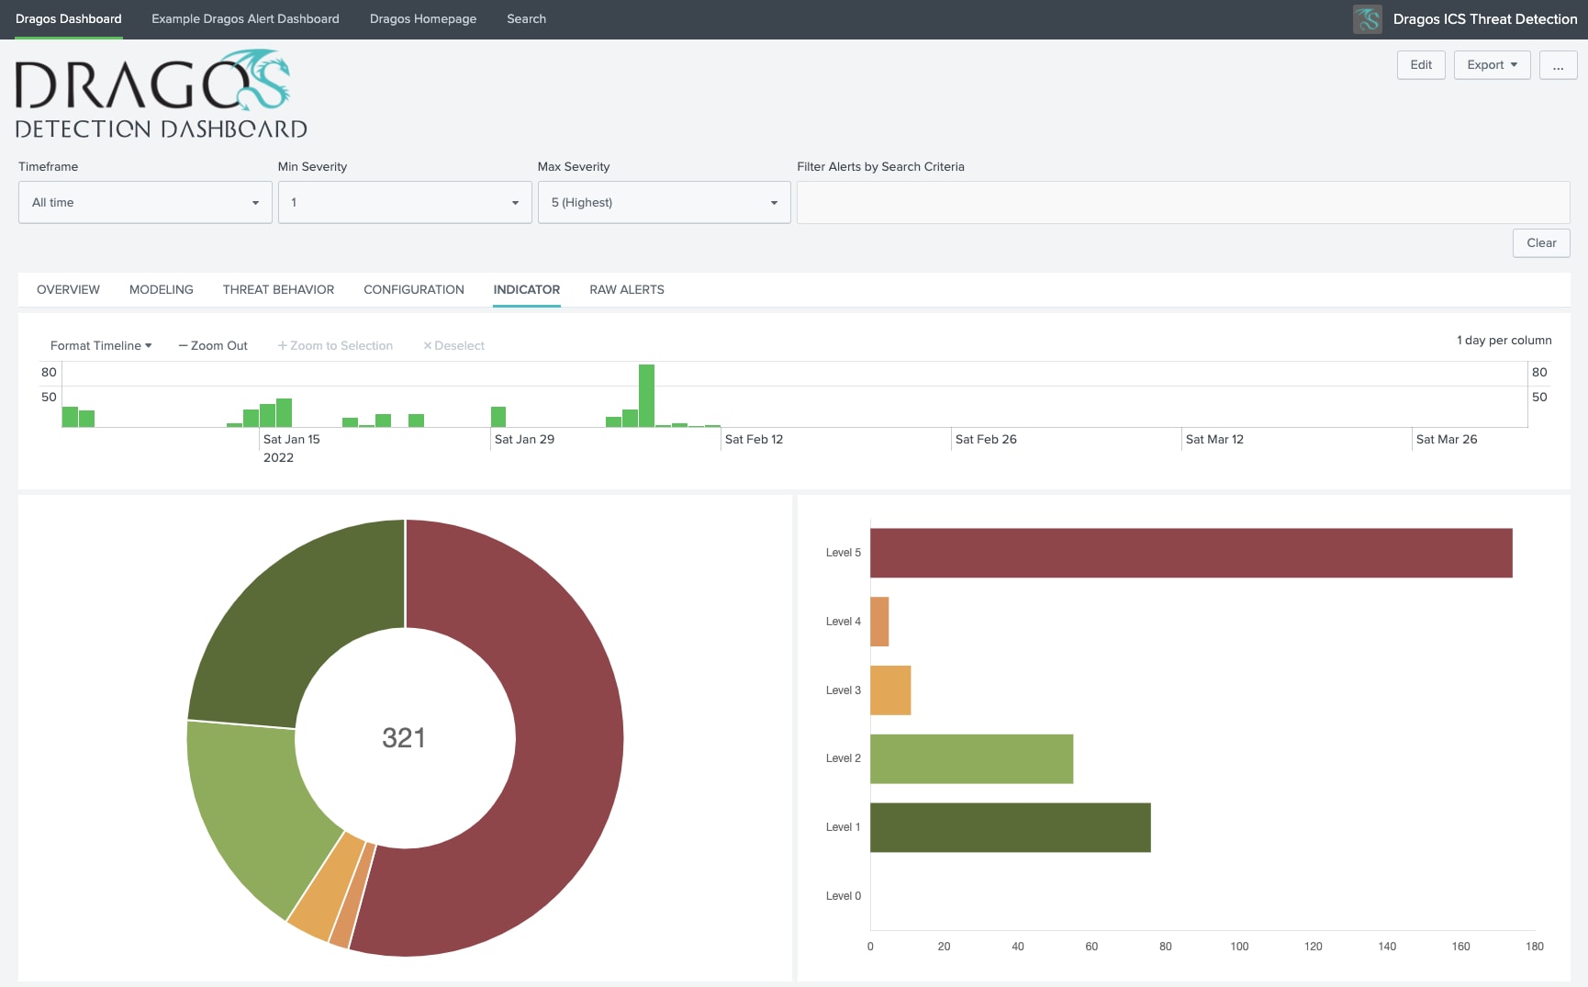Click the Level 2 bar
This screenshot has width=1588, height=987.
972,758
